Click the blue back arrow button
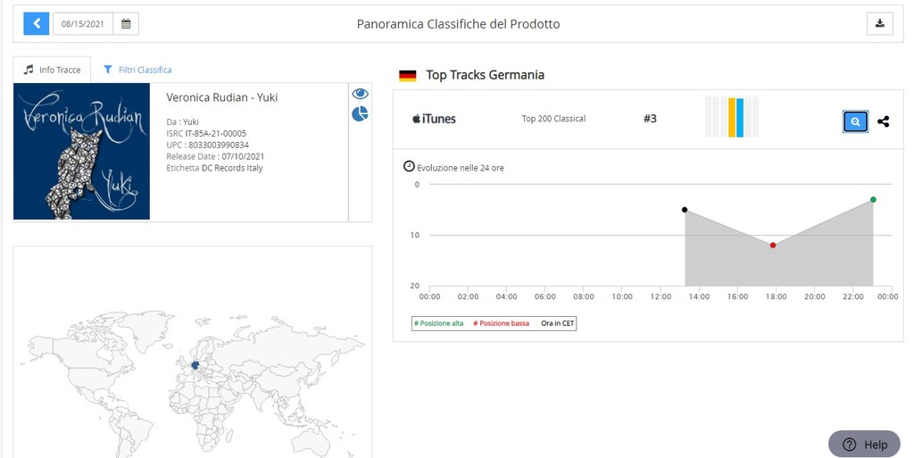This screenshot has height=458, width=914. 36,24
